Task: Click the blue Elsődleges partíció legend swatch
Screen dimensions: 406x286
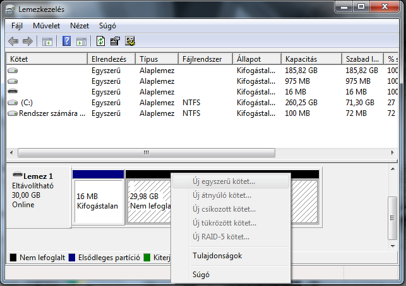Action: 72,257
